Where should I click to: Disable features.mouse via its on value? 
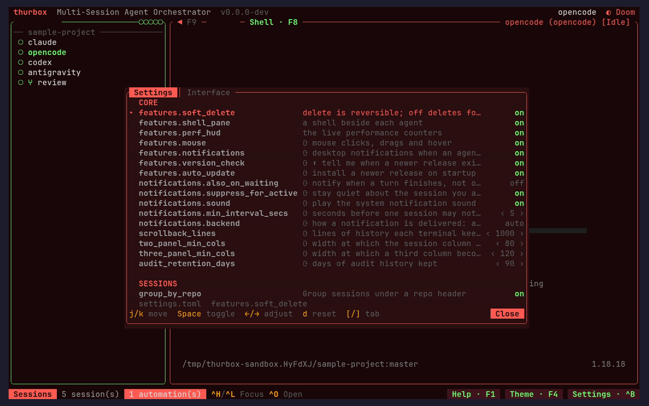point(519,143)
